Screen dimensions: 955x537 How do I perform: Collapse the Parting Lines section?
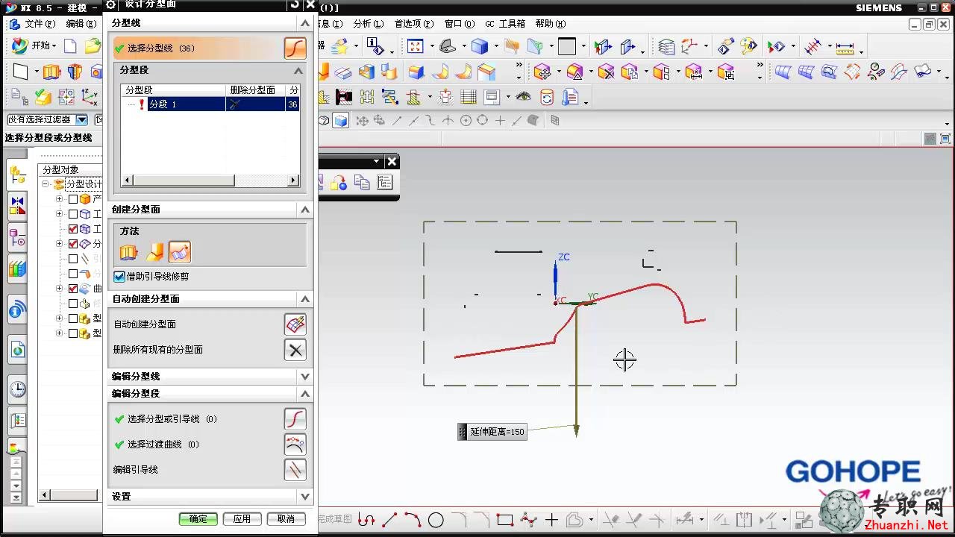point(304,23)
